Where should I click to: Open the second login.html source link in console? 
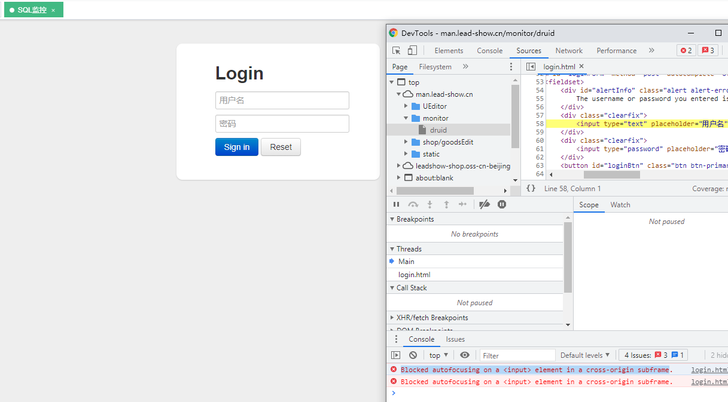coord(709,382)
